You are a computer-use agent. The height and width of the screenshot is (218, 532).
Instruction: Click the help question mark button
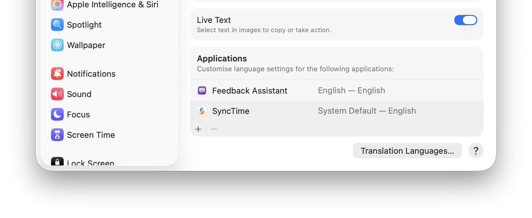click(476, 151)
